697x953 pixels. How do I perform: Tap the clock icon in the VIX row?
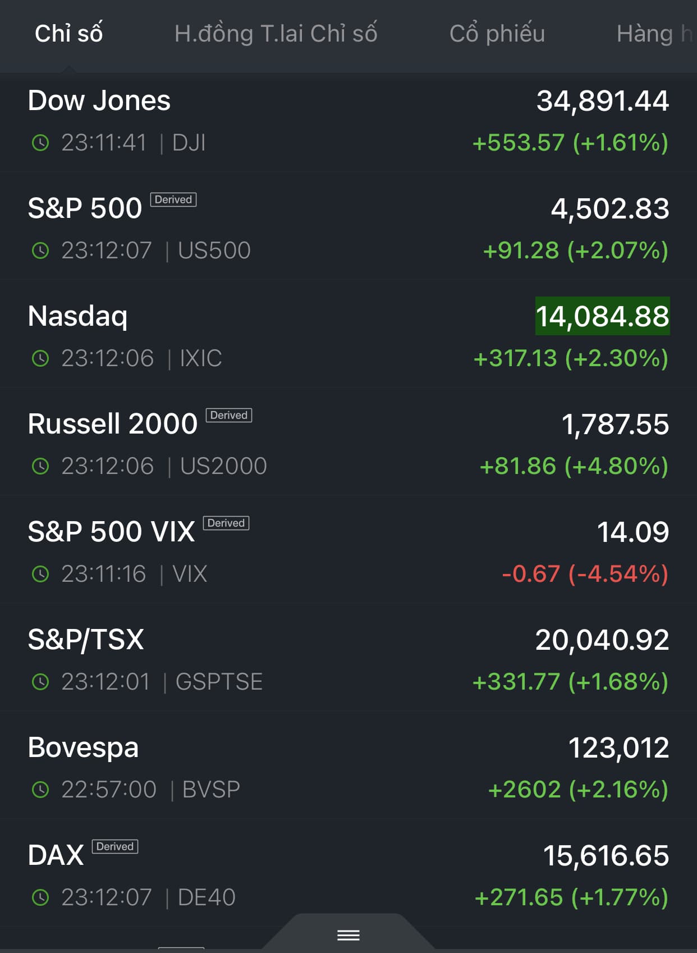40,574
